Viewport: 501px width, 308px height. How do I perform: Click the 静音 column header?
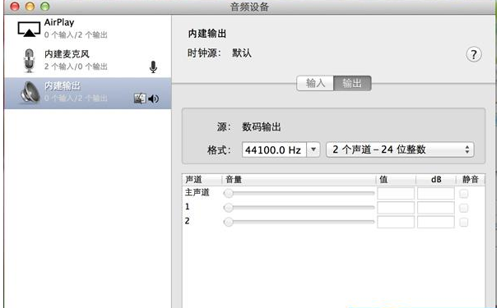471,180
